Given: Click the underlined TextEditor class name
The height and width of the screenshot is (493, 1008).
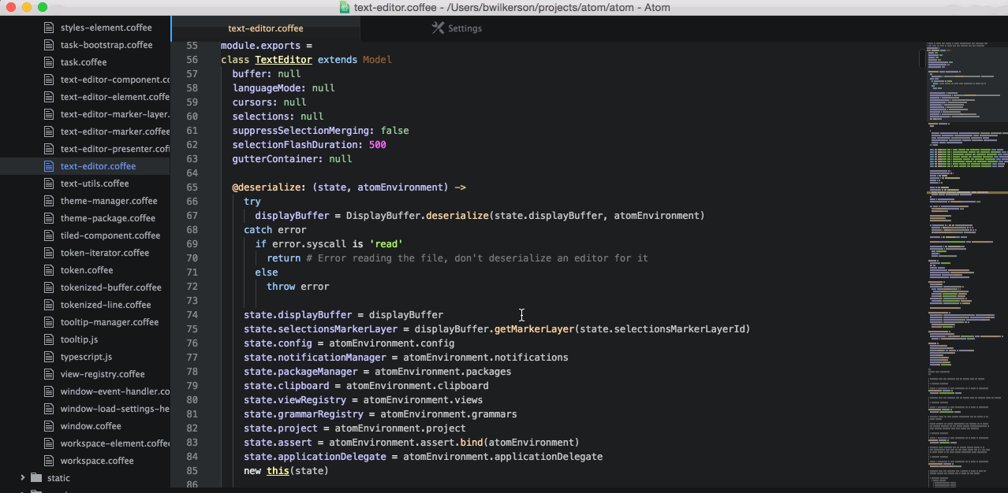Looking at the screenshot, I should coord(283,59).
